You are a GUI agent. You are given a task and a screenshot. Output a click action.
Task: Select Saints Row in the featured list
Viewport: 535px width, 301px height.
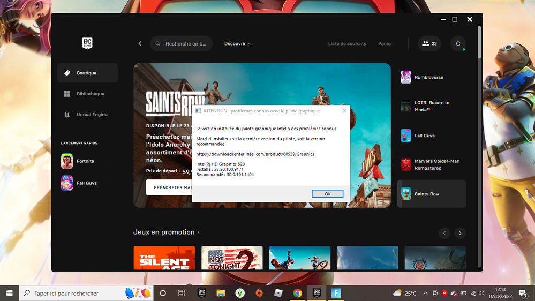click(431, 194)
